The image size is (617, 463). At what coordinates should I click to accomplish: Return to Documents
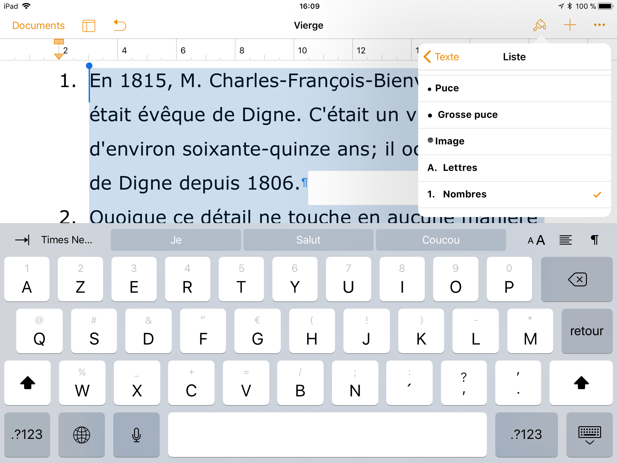coord(39,26)
